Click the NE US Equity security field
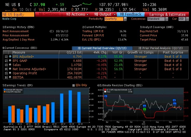Viewport: 191px width, 137px height. coord(18,14)
